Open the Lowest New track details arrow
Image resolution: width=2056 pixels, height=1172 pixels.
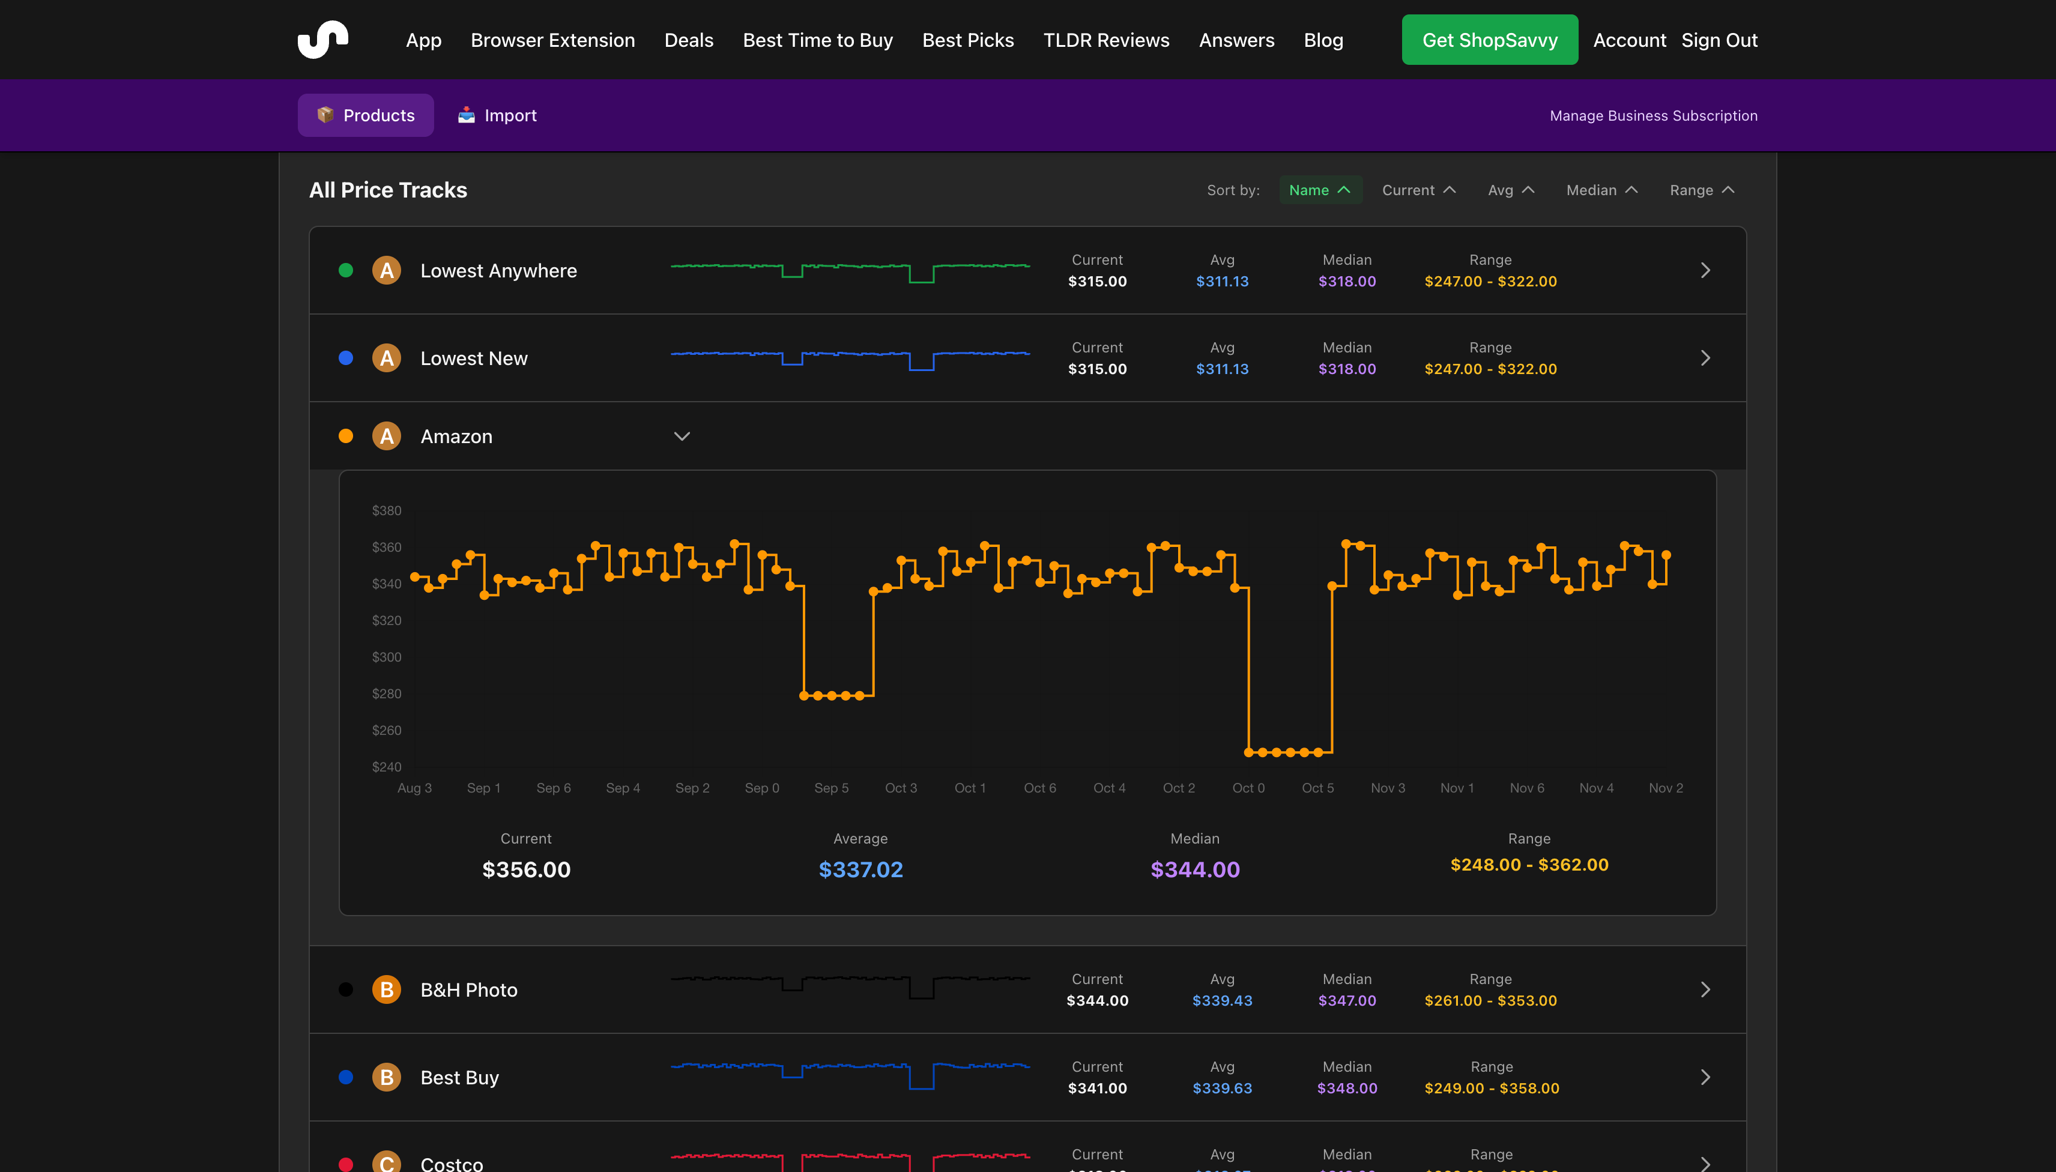point(1705,357)
